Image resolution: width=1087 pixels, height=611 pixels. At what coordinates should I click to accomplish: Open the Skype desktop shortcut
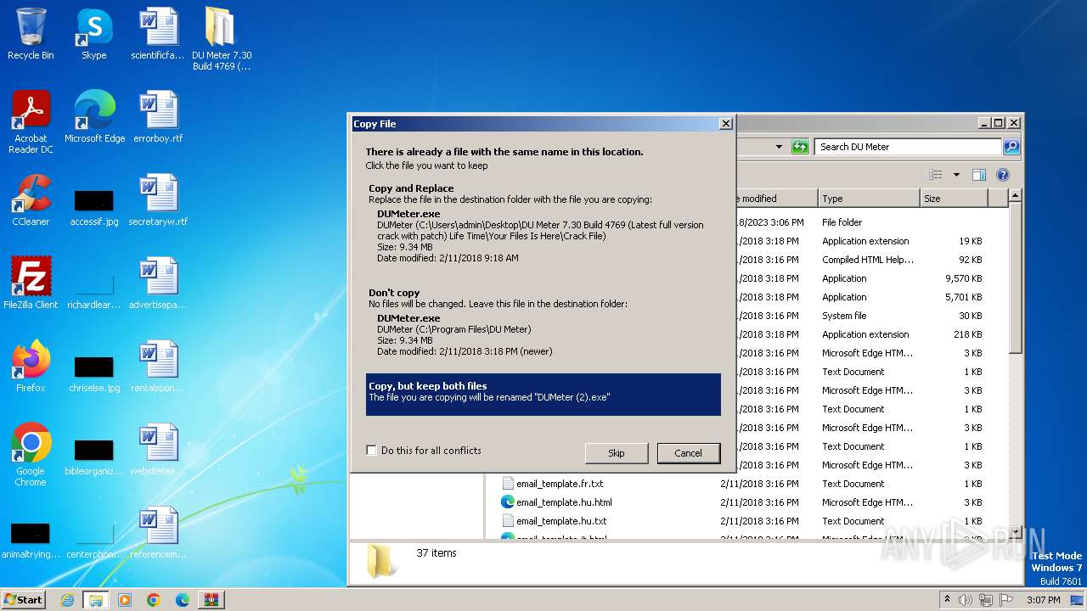click(94, 35)
